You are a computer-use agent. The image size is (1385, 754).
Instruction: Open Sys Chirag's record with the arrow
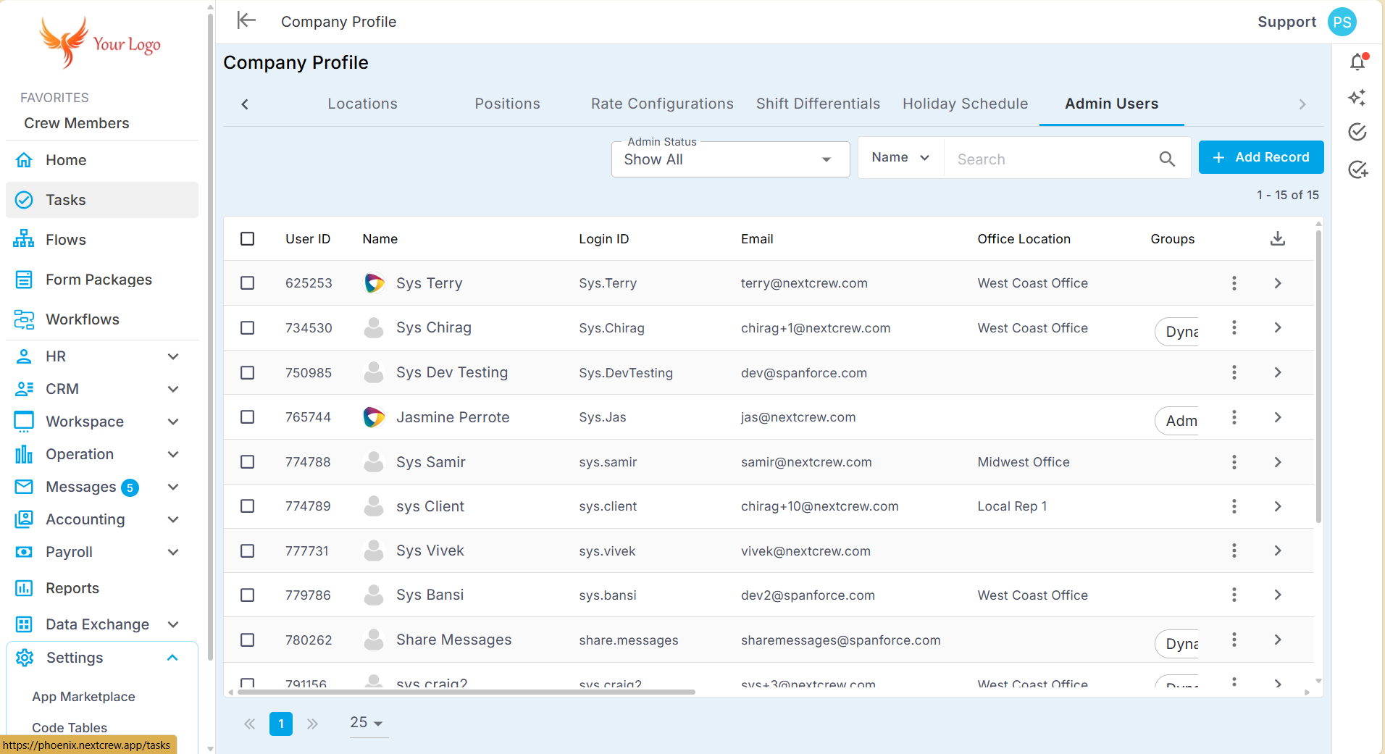(x=1278, y=327)
